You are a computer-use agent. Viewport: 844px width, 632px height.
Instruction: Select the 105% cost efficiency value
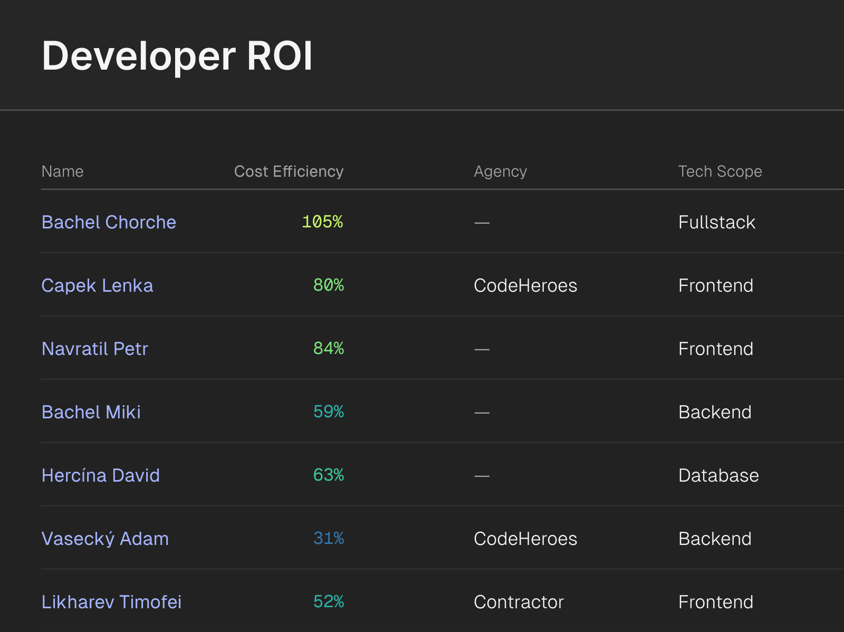coord(322,222)
